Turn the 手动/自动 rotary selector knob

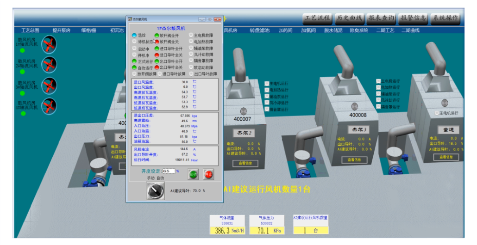pos(156,190)
